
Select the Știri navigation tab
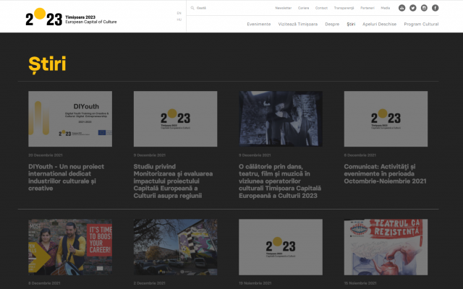click(x=351, y=24)
